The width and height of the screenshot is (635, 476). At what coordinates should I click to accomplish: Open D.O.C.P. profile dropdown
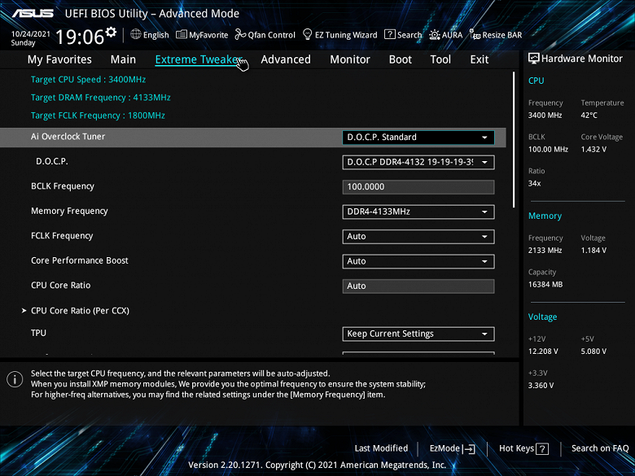(x=418, y=162)
